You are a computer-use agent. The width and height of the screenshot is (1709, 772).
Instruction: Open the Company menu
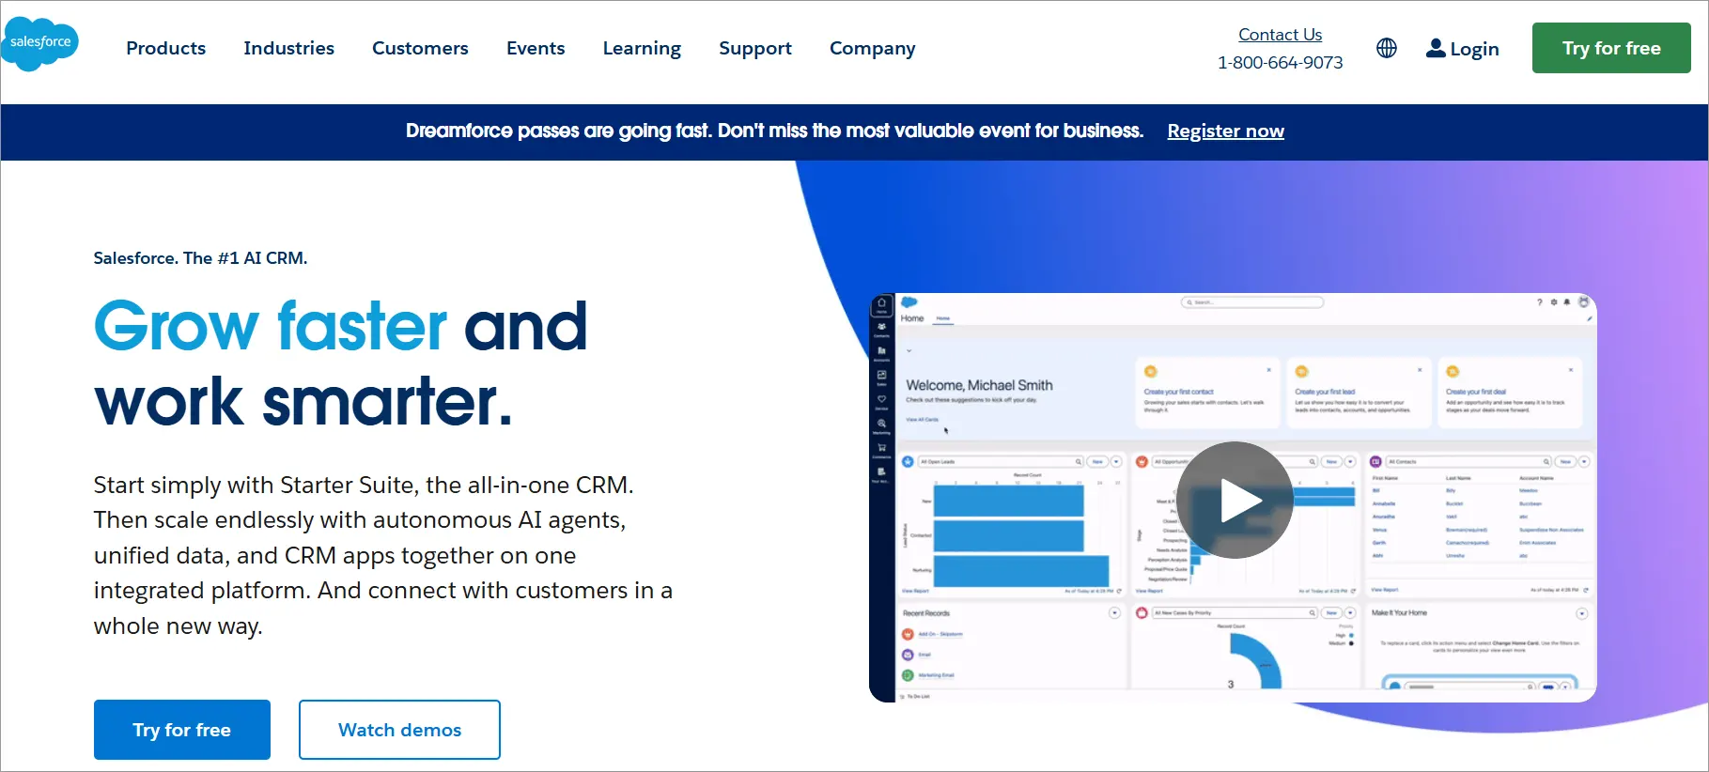(x=872, y=48)
